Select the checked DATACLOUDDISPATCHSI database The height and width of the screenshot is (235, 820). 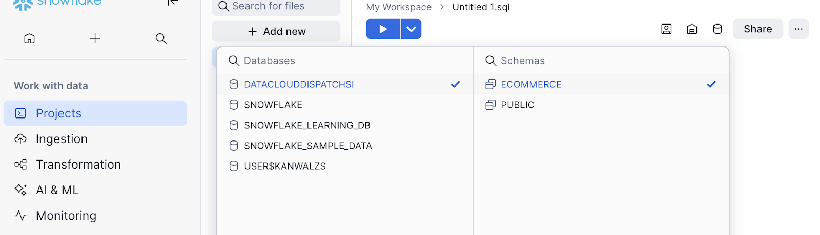(x=299, y=84)
